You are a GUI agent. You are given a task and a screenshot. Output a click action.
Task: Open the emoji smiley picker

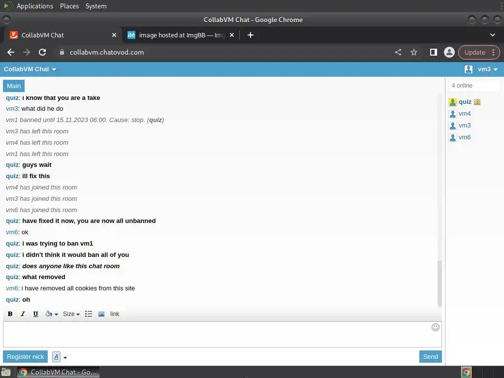(x=436, y=327)
